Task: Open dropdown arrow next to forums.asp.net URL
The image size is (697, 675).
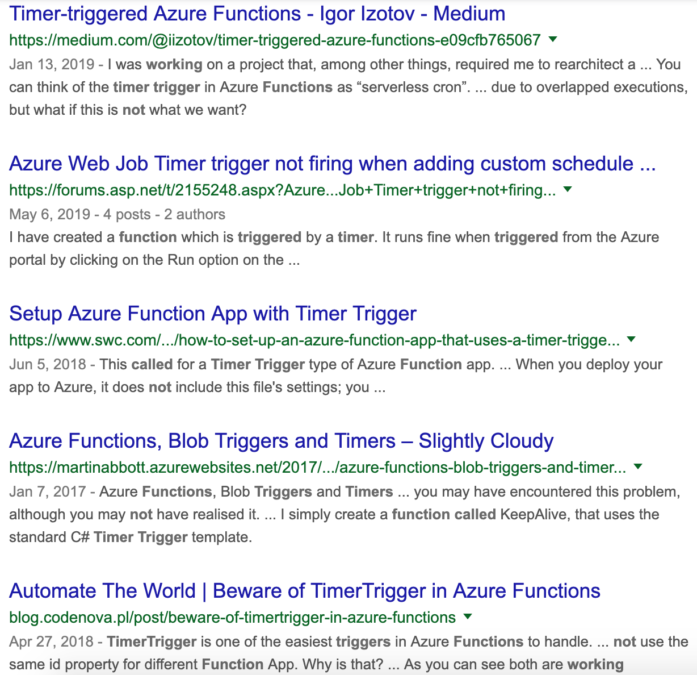Action: click(x=568, y=189)
